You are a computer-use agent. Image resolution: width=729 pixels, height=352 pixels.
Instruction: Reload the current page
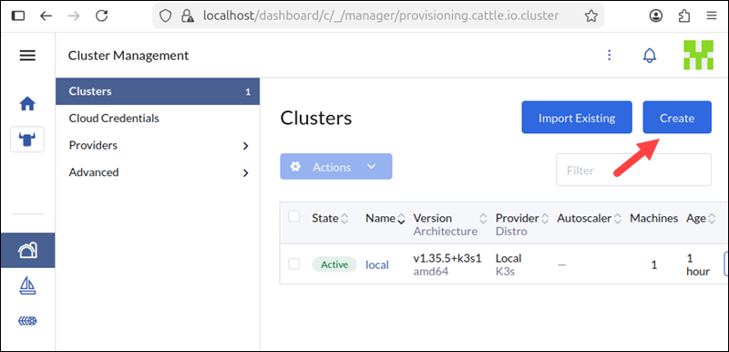point(101,16)
